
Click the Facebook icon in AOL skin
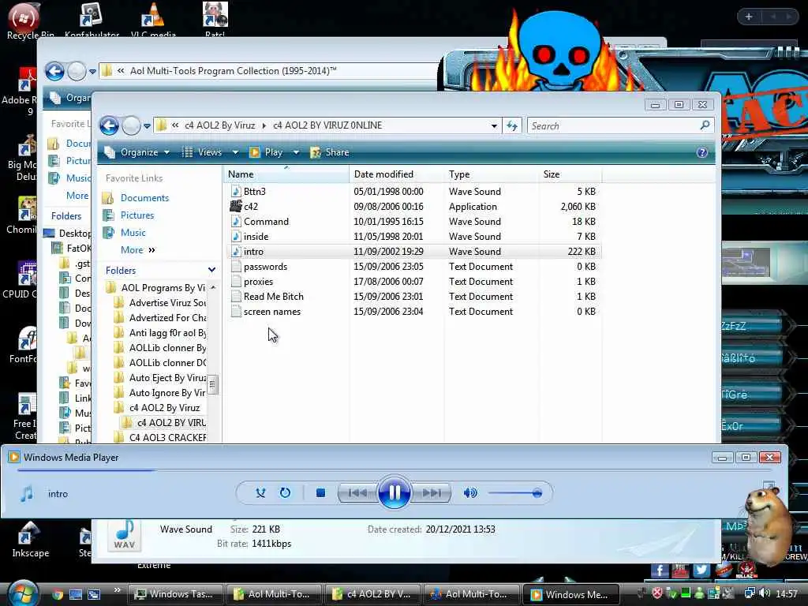660,570
